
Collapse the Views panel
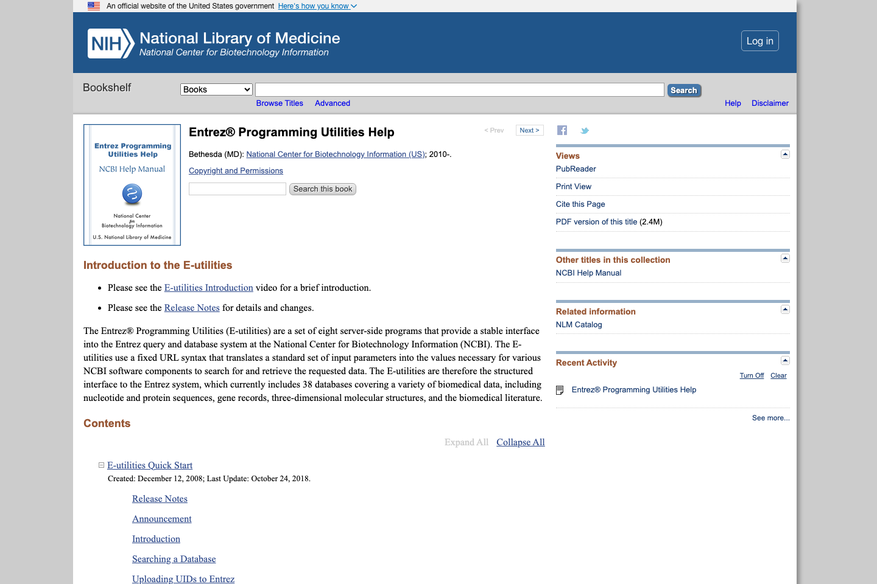(x=784, y=155)
